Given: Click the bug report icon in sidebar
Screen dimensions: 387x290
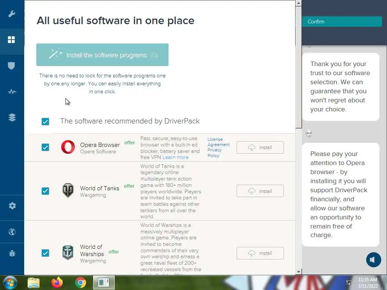Looking at the screenshot, I should coord(12,253).
